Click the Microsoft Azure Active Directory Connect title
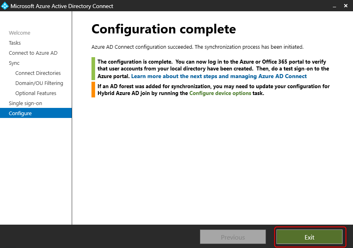This screenshot has height=248, width=353. (x=63, y=6)
